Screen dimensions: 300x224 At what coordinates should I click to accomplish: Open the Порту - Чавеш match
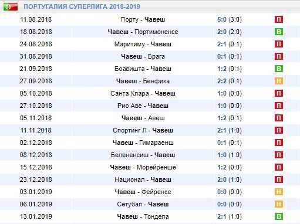143,19
